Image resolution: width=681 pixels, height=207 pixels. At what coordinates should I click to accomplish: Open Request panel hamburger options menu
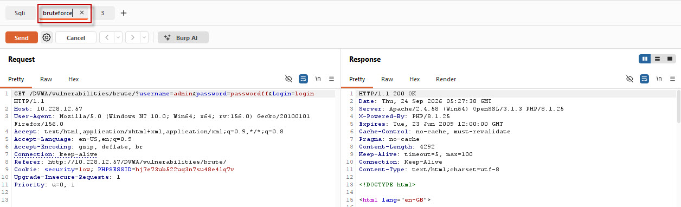331,79
